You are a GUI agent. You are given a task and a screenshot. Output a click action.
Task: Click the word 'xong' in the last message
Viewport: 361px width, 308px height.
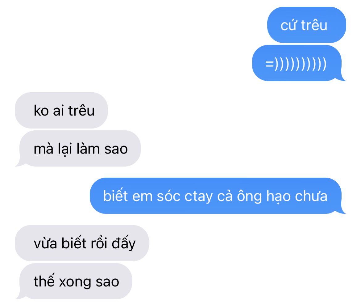tap(75, 283)
